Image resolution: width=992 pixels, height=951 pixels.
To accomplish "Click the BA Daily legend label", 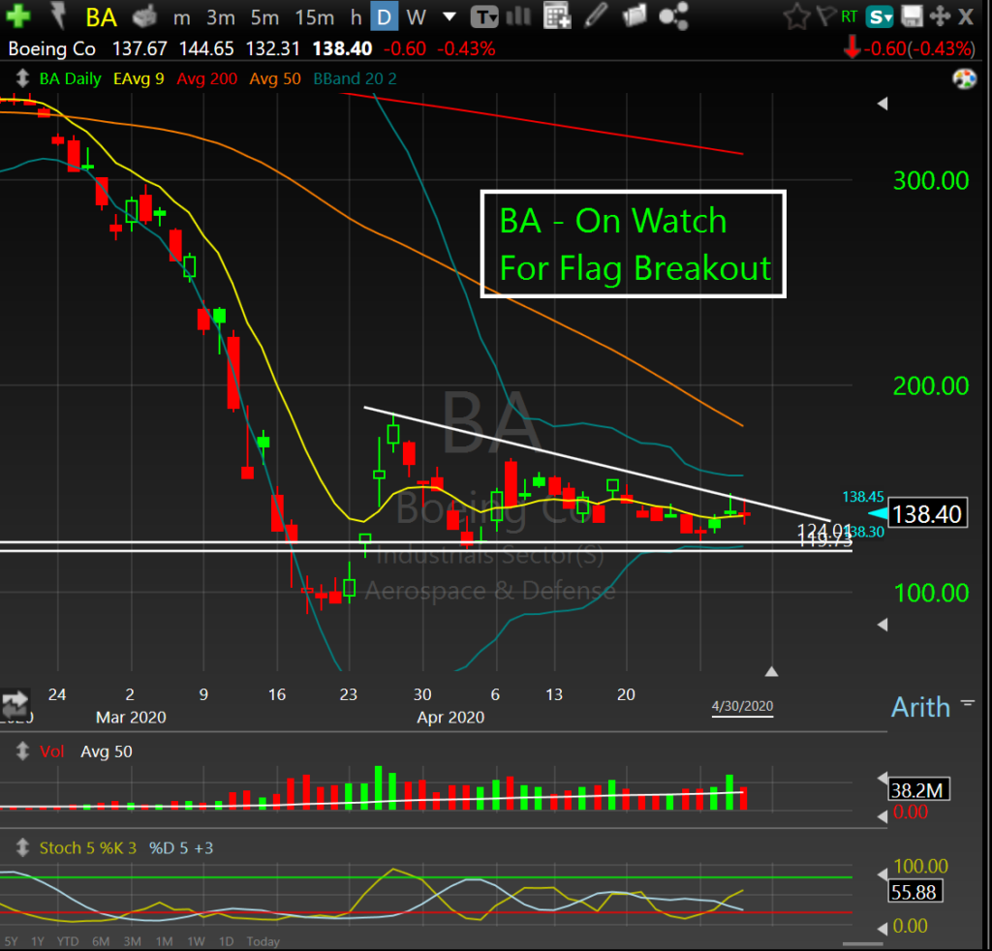I will tap(70, 79).
